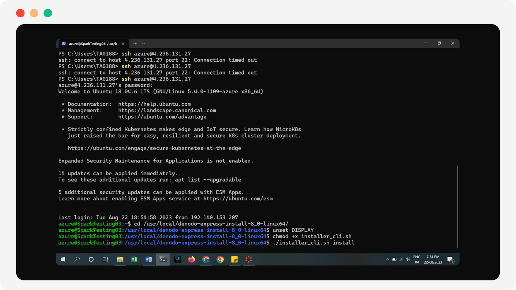Open Google Chrome on taskbar

click(220, 259)
